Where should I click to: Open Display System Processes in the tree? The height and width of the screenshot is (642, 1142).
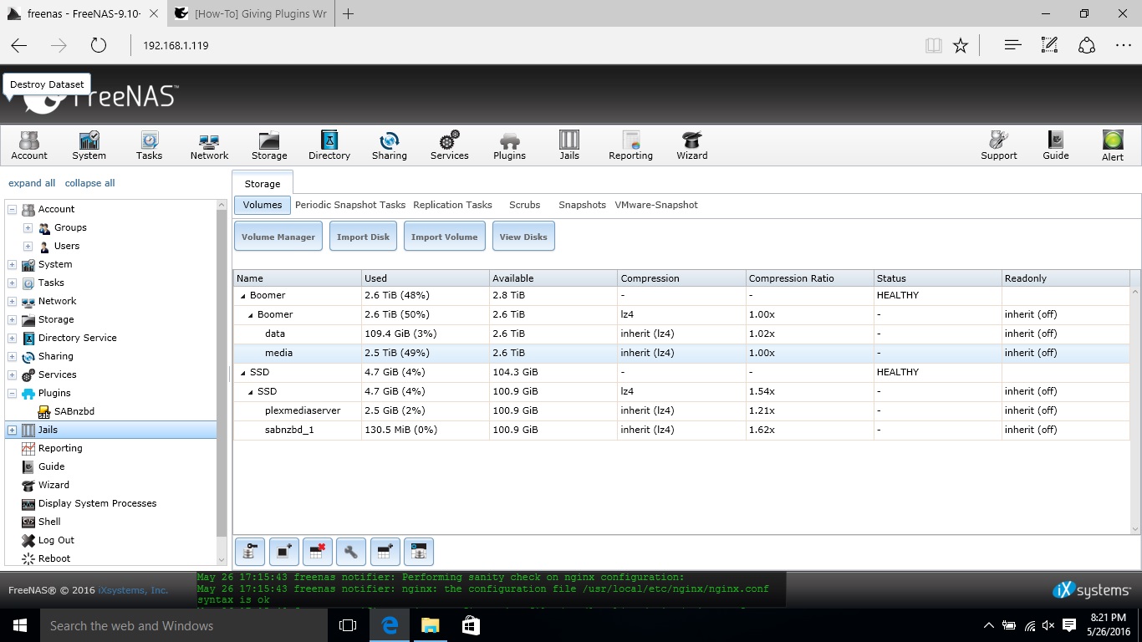pos(97,503)
